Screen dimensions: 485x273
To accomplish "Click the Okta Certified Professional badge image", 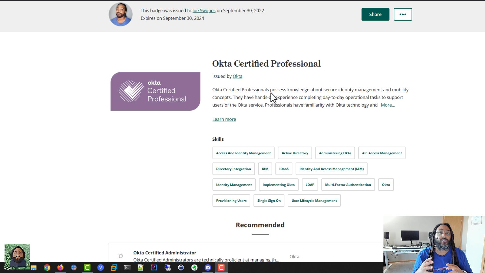I will 155,91.
